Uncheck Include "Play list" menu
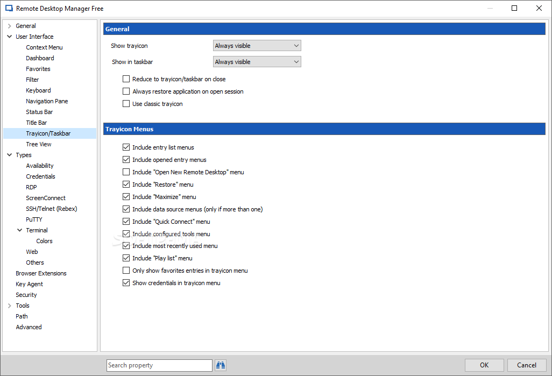Viewport: 552px width, 376px height. pos(126,258)
